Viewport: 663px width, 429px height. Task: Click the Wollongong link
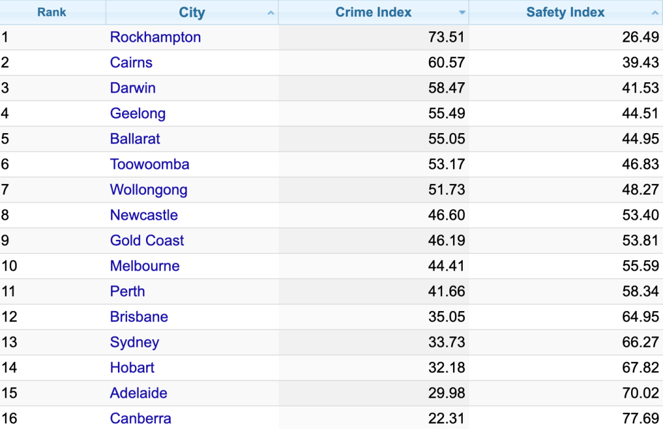click(149, 190)
